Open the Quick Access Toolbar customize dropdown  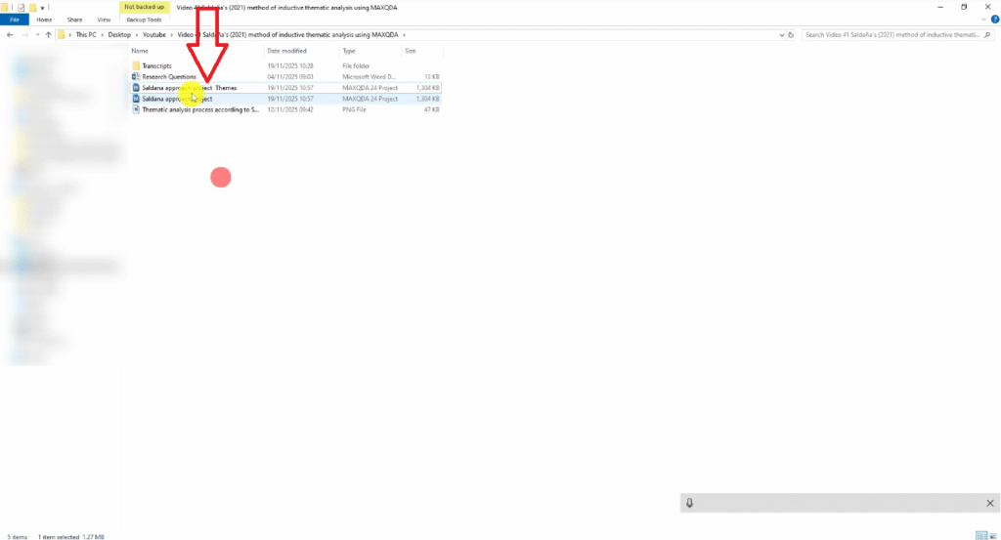tap(43, 7)
